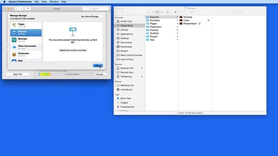
Task: Expand the Test folder arrow
Action: click(x=177, y=40)
